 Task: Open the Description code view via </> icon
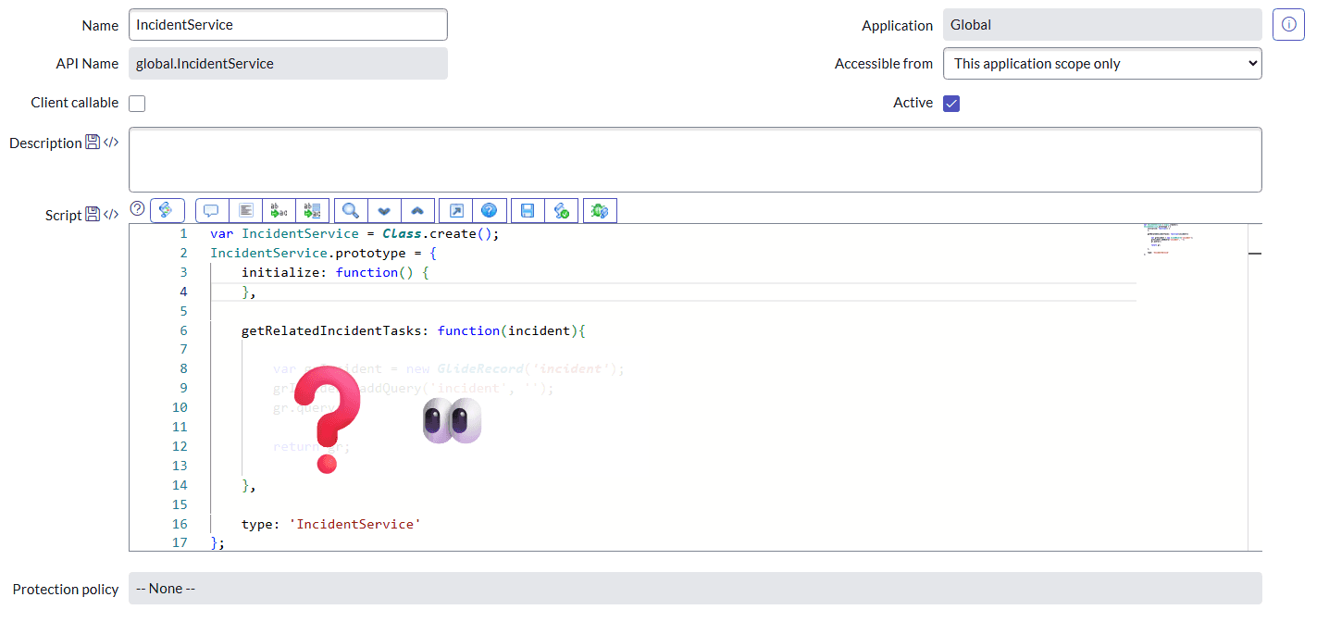point(110,142)
